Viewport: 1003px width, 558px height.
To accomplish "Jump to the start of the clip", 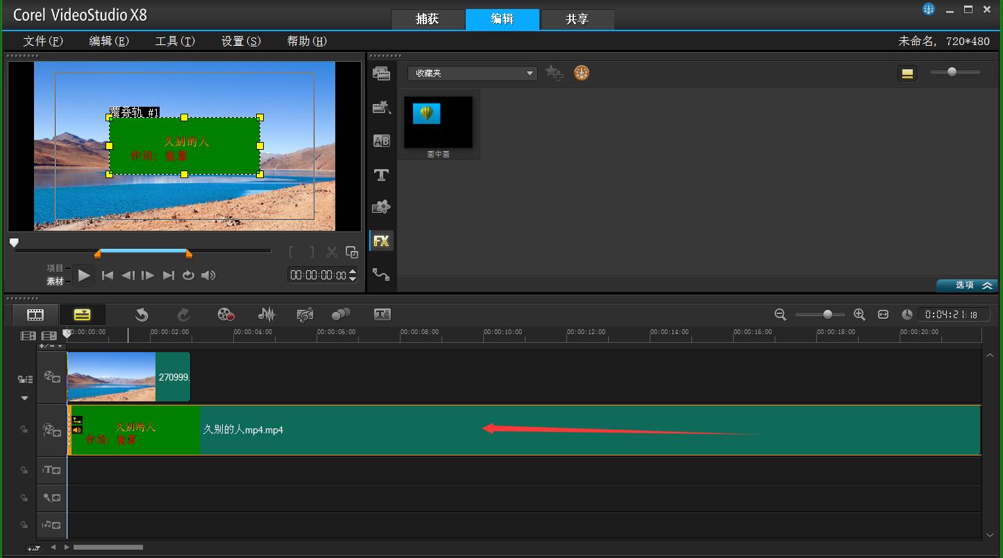I will click(x=108, y=275).
